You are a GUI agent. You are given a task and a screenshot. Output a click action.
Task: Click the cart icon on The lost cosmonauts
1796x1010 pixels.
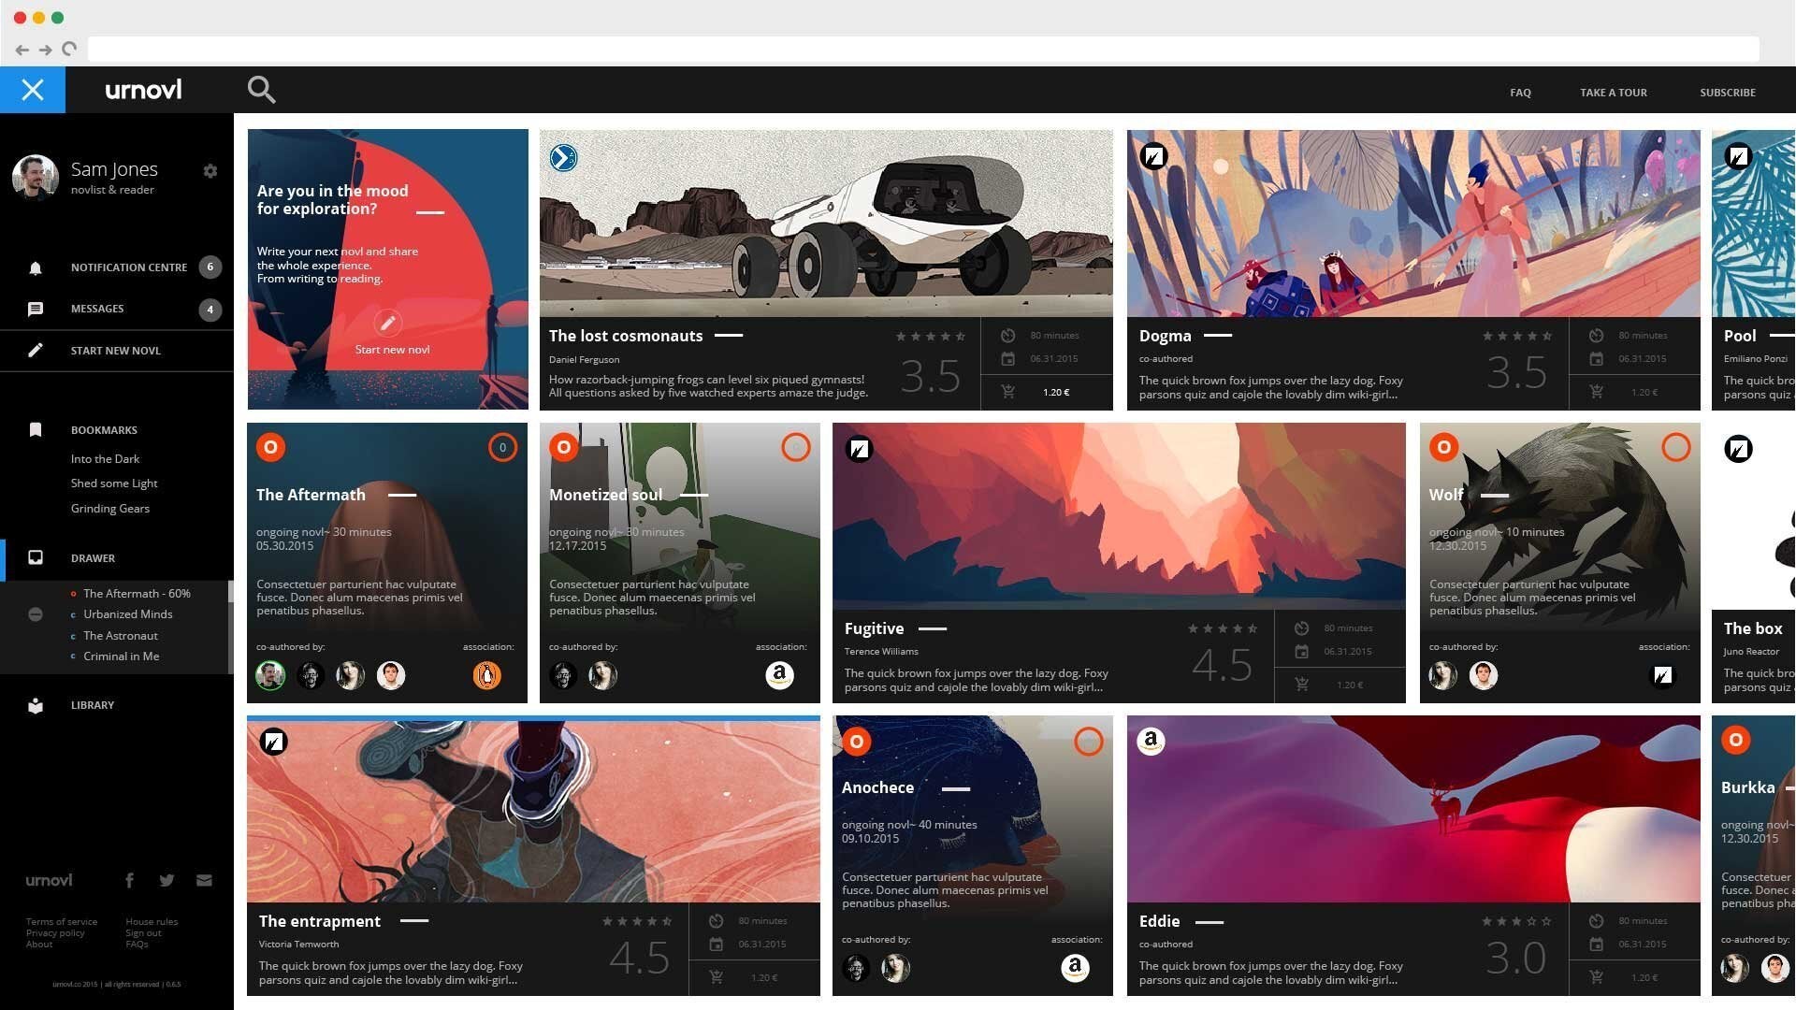click(1007, 392)
